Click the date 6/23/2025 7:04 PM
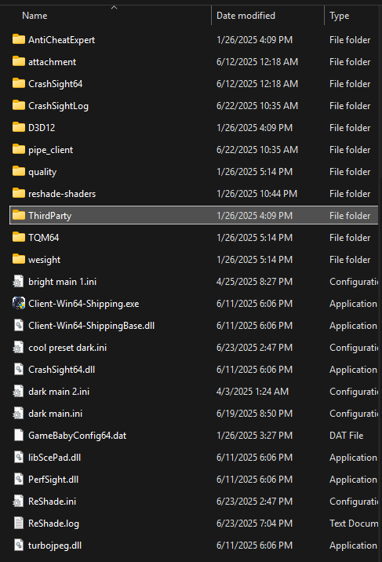Screen dimensions: 382x562 click(x=254, y=524)
